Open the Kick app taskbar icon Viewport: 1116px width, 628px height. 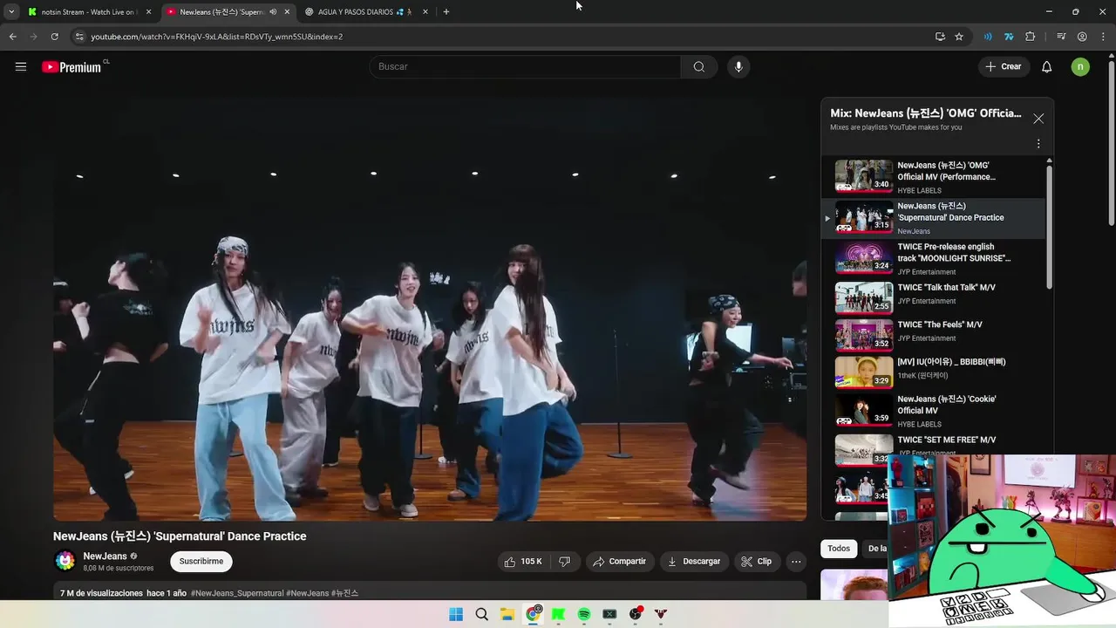click(559, 614)
